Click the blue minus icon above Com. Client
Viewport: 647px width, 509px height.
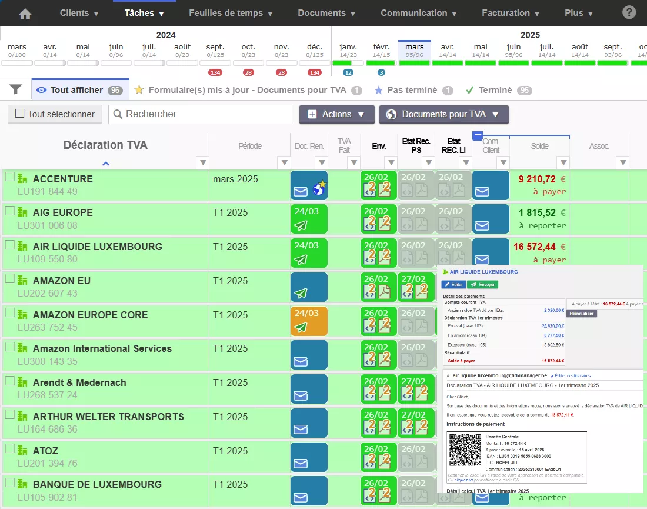pyautogui.click(x=478, y=135)
